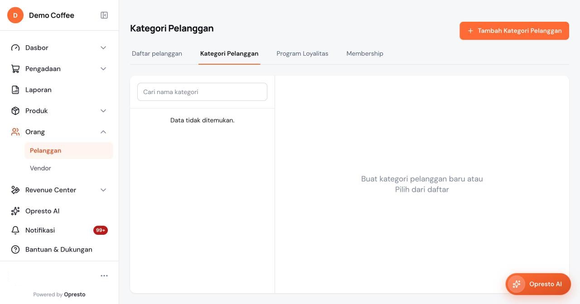Open the three-dots menu at sidebar bottom
Viewport: 580px width, 304px height.
pyautogui.click(x=104, y=276)
